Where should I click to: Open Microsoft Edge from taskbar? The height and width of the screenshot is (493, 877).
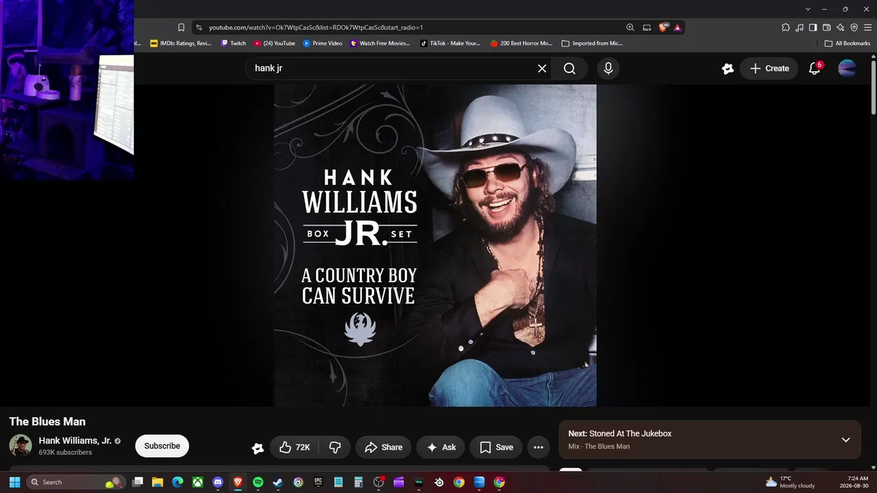click(x=177, y=482)
